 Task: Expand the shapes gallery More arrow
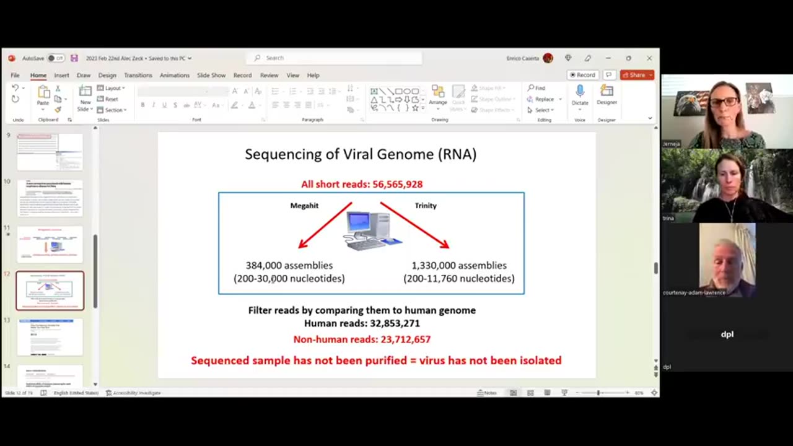(423, 108)
